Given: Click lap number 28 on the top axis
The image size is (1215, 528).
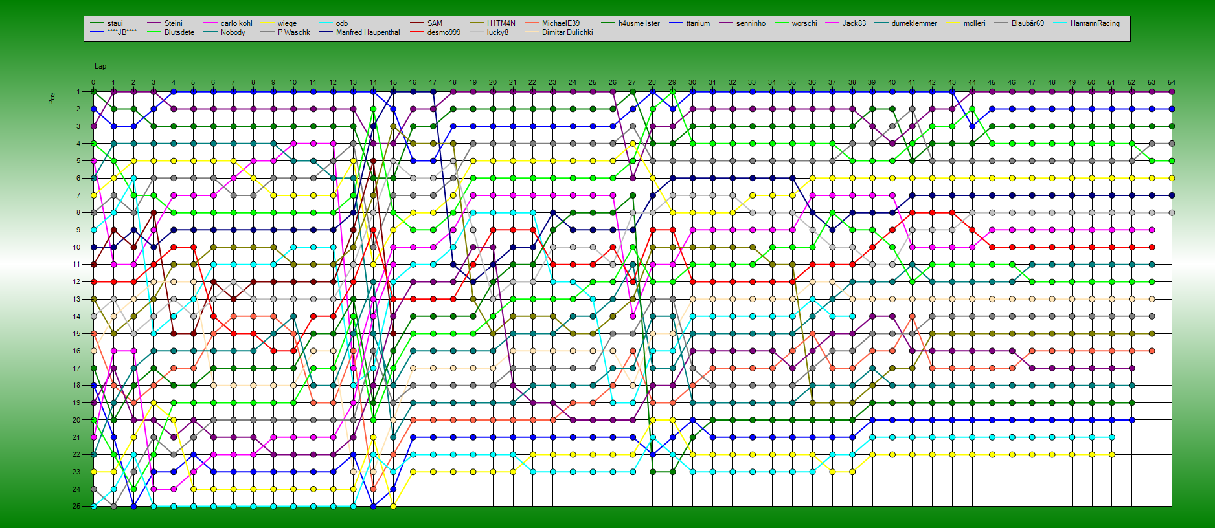Looking at the screenshot, I should (652, 82).
